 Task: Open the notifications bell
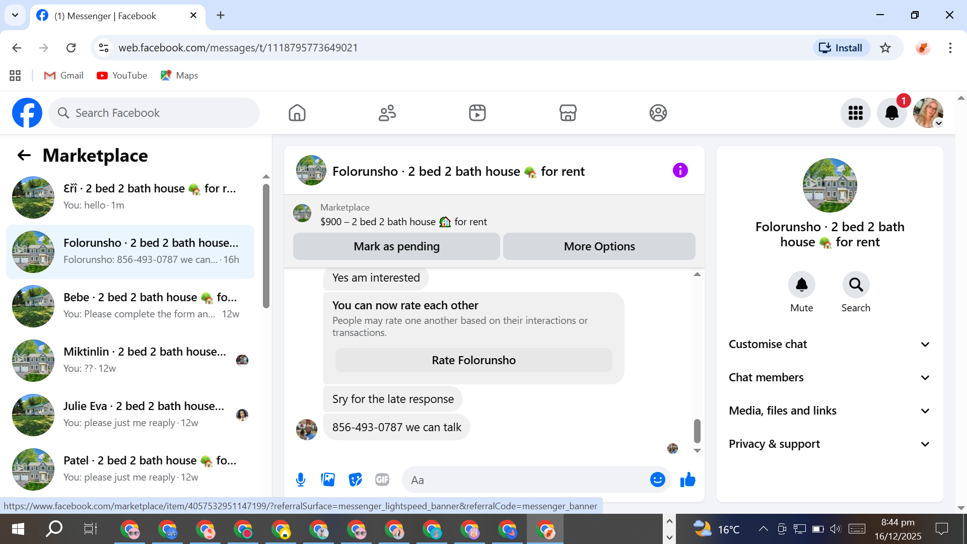pos(891,113)
